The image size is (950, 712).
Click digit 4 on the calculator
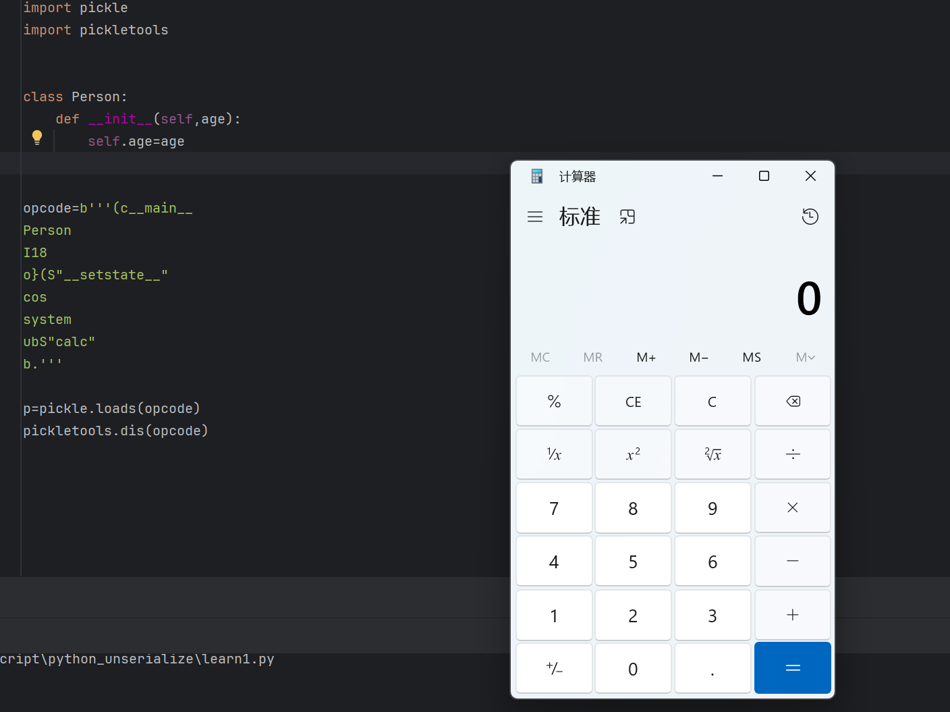[x=554, y=561]
